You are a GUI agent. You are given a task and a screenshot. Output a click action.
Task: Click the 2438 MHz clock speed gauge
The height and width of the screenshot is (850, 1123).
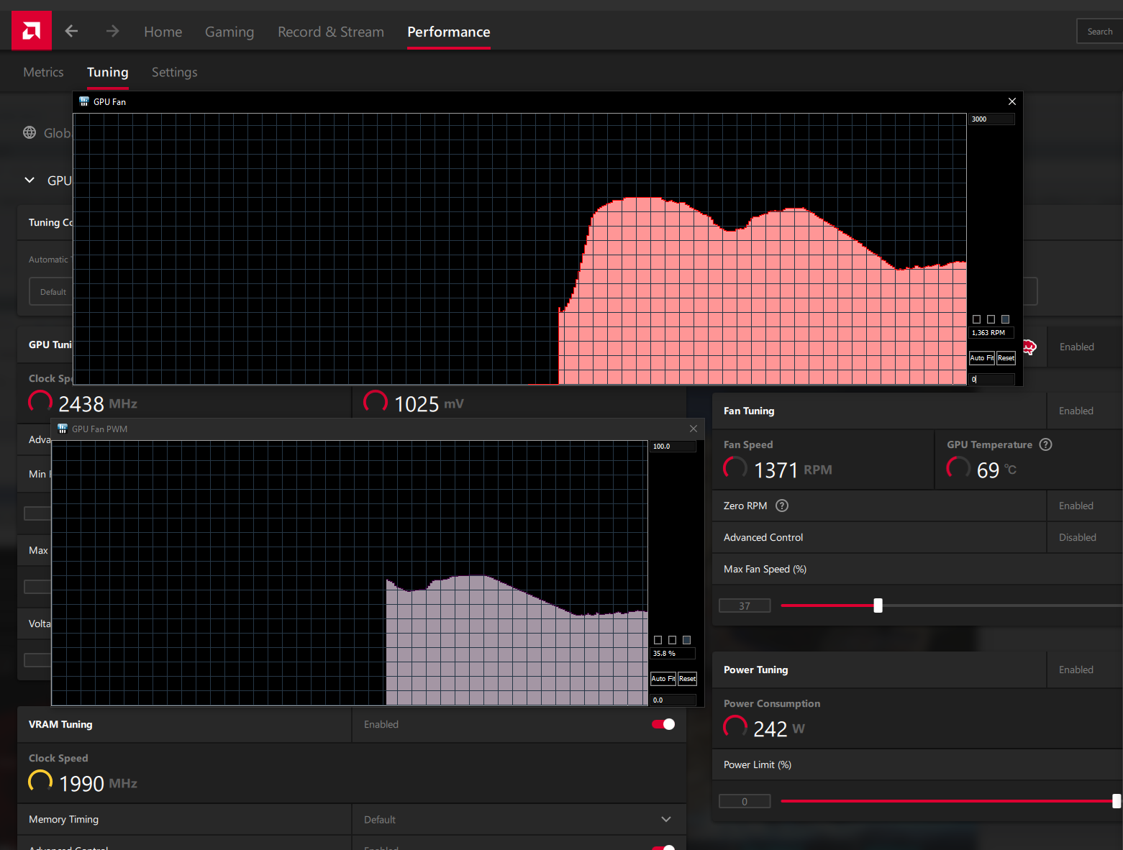[40, 402]
